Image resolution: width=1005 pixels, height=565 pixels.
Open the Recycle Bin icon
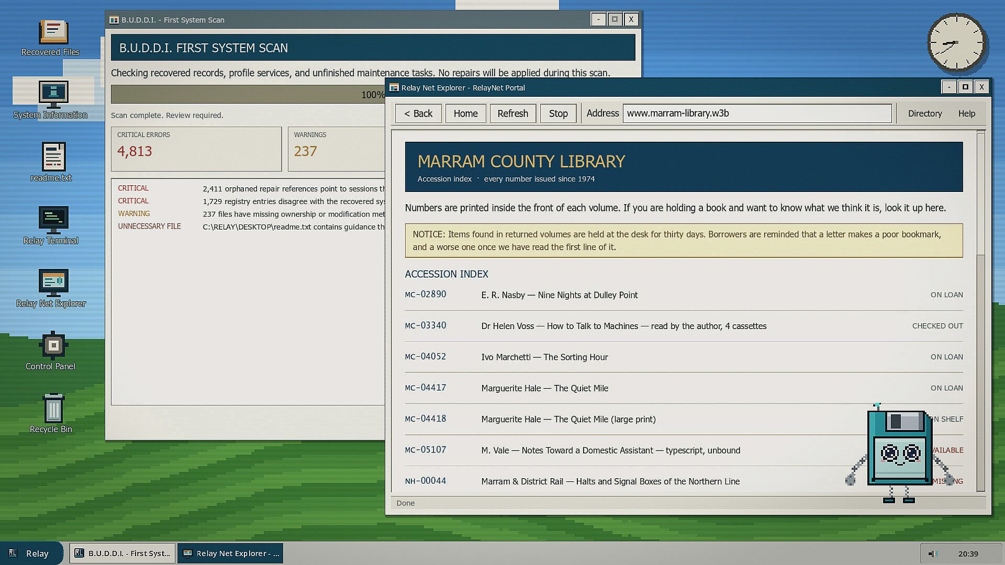pyautogui.click(x=51, y=414)
